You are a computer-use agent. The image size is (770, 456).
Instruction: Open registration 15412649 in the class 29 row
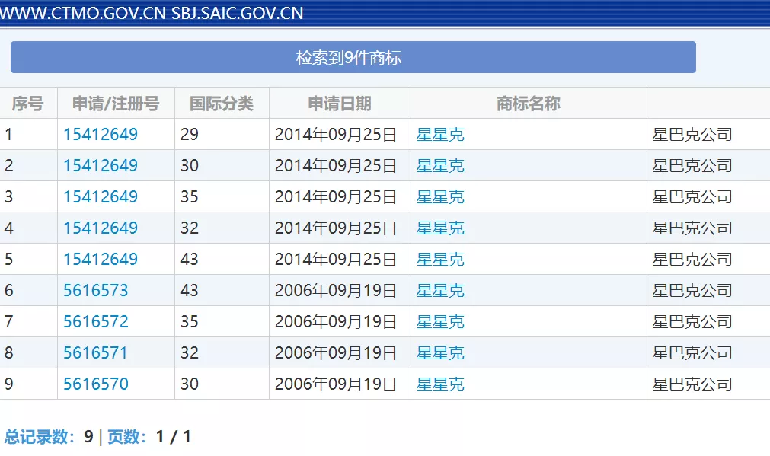pos(101,135)
